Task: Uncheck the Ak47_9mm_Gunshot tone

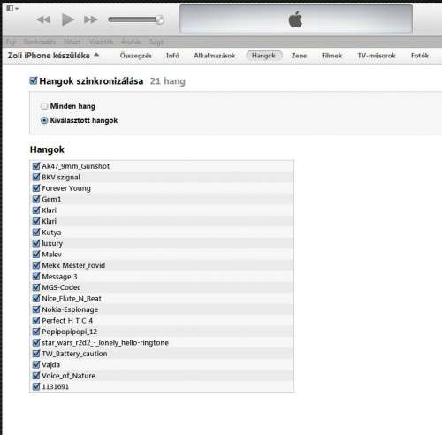Action: coord(36,166)
